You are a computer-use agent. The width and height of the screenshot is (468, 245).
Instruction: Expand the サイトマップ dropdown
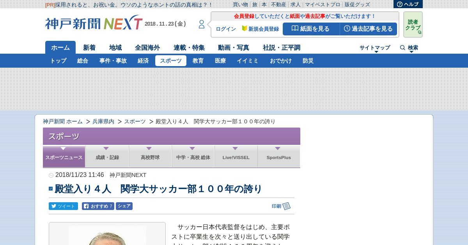coord(375,48)
